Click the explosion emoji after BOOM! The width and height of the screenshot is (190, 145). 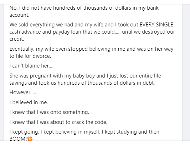[x=30, y=139]
